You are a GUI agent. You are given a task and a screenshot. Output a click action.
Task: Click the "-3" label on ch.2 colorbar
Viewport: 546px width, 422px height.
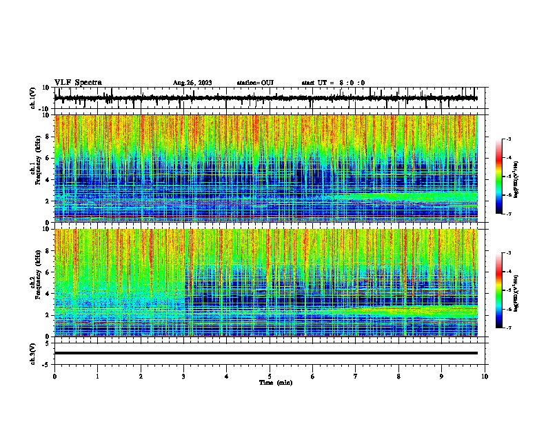(x=508, y=253)
